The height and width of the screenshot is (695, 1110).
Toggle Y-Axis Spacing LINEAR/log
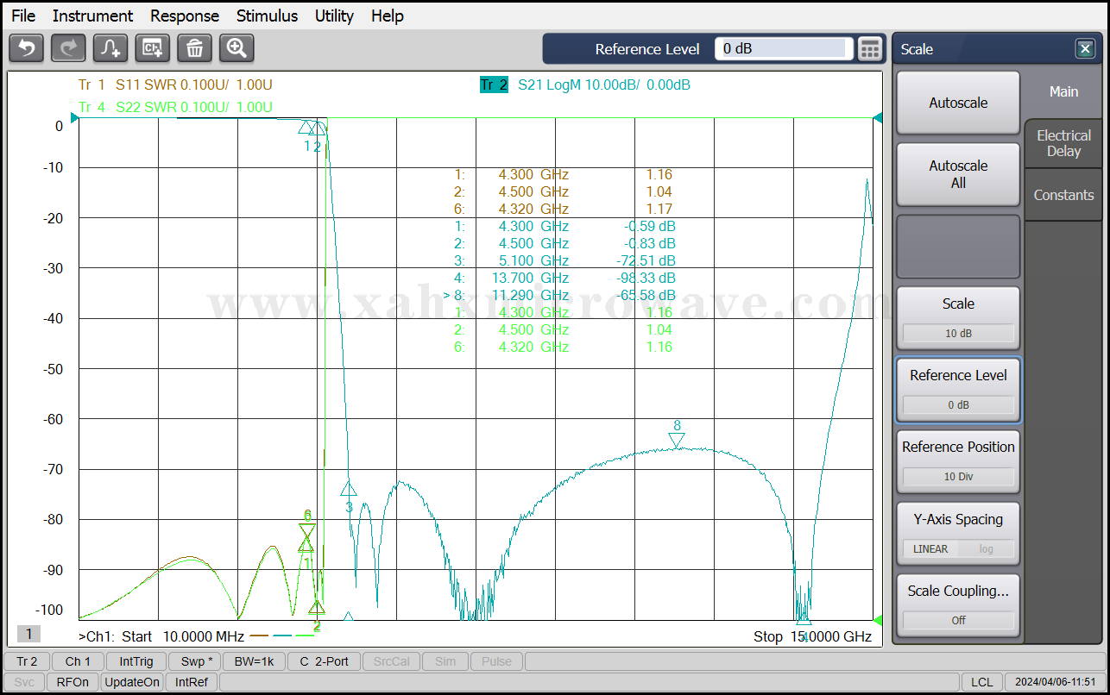958,534
